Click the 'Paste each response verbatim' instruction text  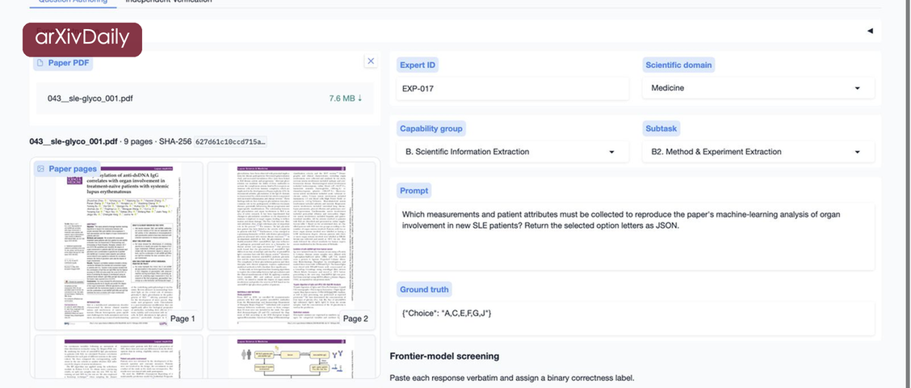tap(512, 377)
